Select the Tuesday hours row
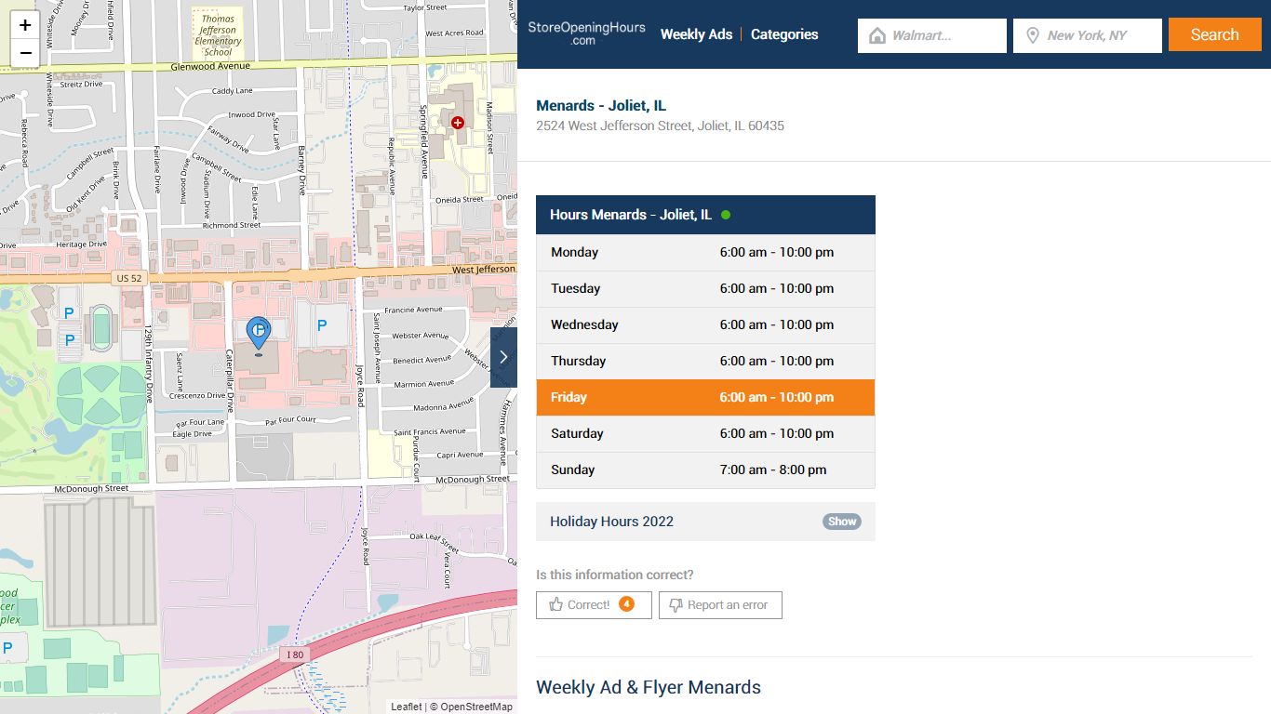Image resolution: width=1271 pixels, height=714 pixels. pos(705,288)
